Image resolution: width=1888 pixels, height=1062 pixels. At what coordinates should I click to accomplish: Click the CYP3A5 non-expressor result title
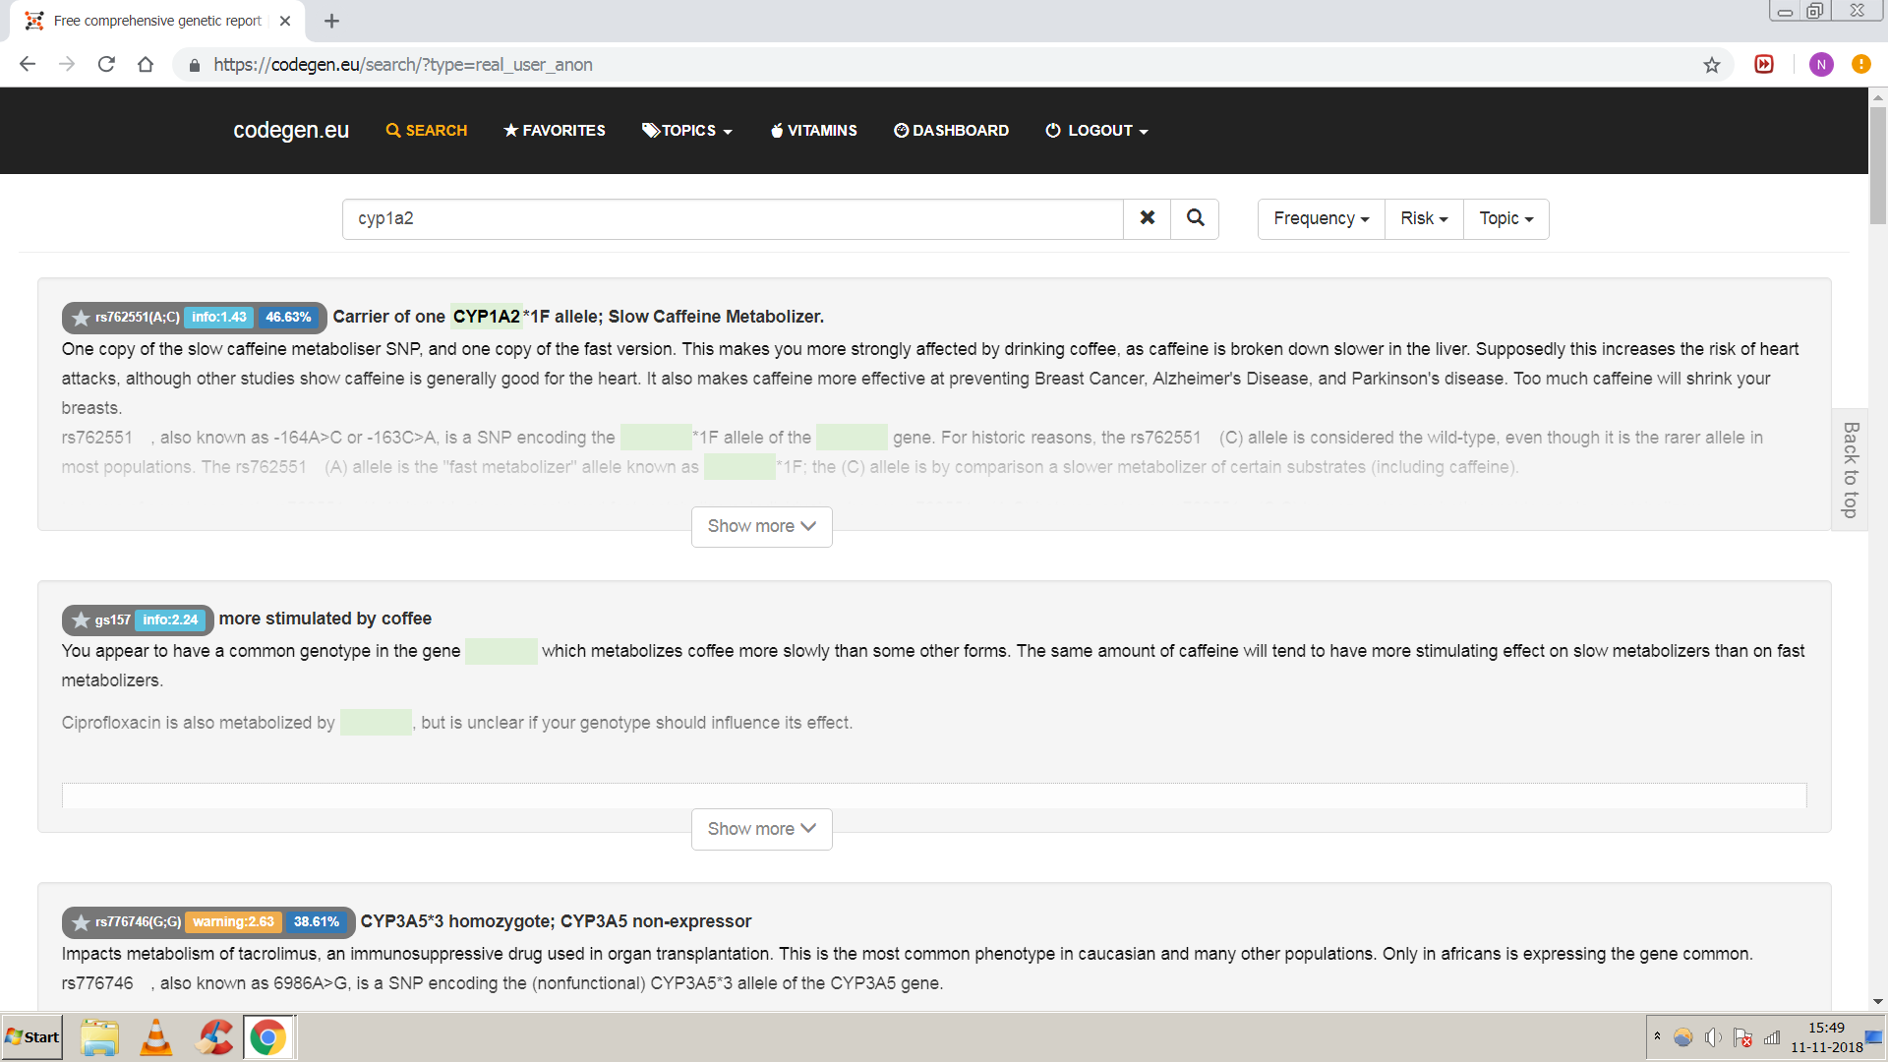[556, 921]
